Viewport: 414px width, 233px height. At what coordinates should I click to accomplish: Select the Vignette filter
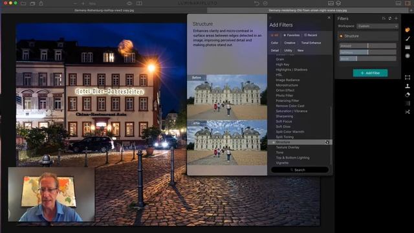coord(282,163)
